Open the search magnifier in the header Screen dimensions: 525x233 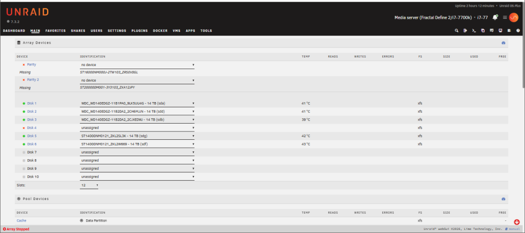(456, 31)
